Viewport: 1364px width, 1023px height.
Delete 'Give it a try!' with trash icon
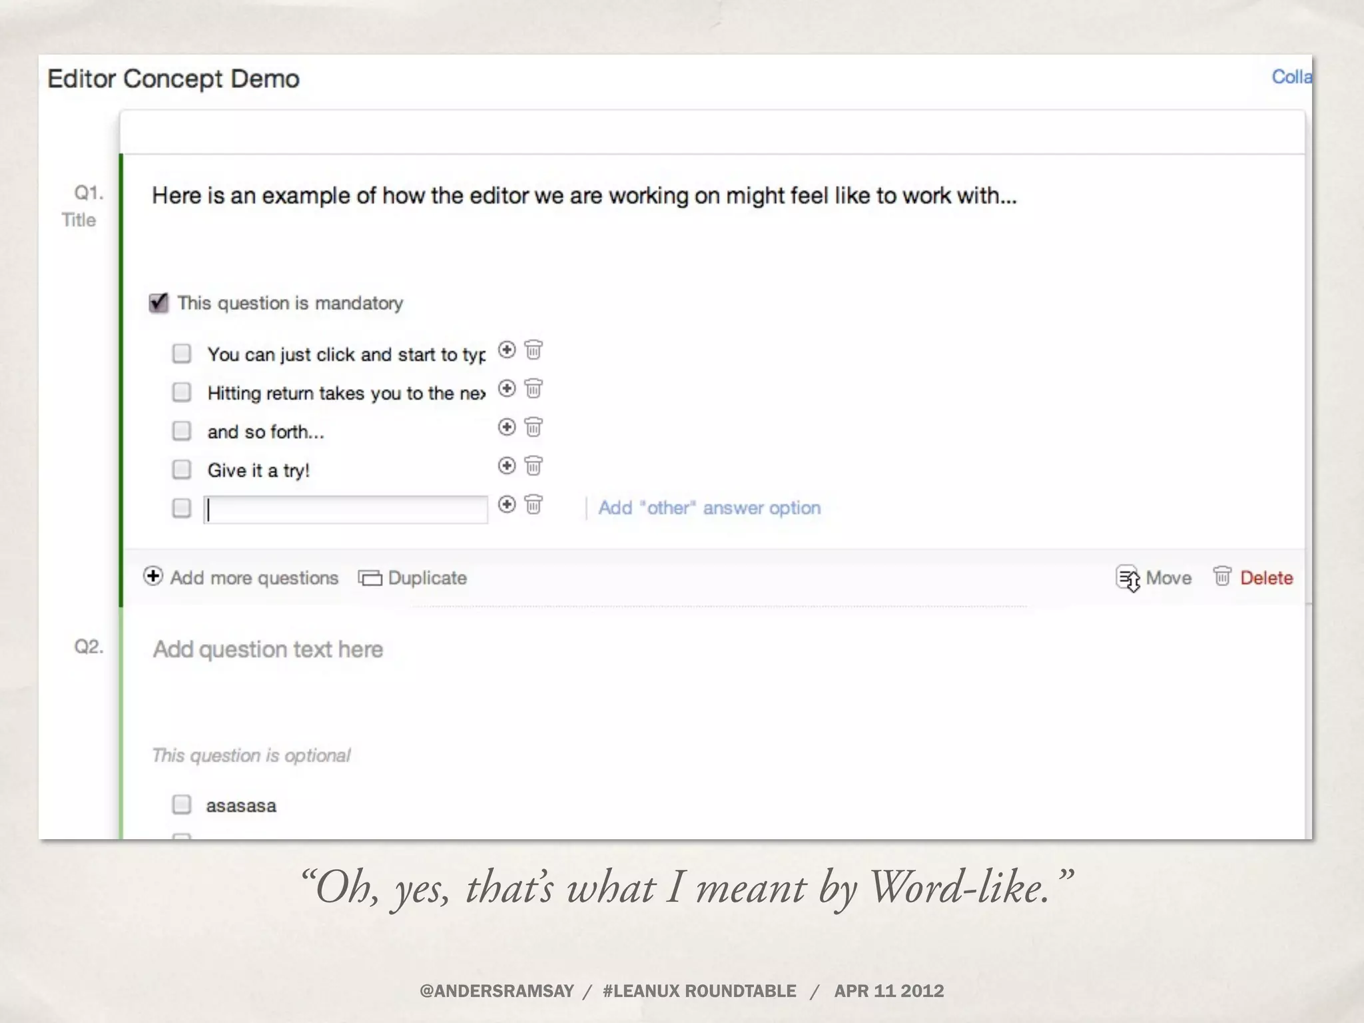tap(533, 466)
